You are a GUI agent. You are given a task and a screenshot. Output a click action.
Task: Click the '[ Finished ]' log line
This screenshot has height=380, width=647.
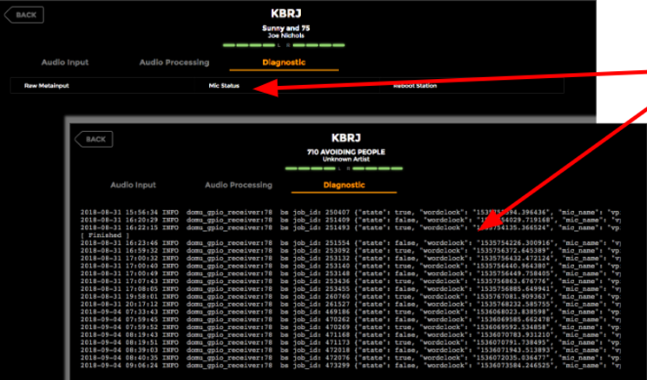point(100,234)
